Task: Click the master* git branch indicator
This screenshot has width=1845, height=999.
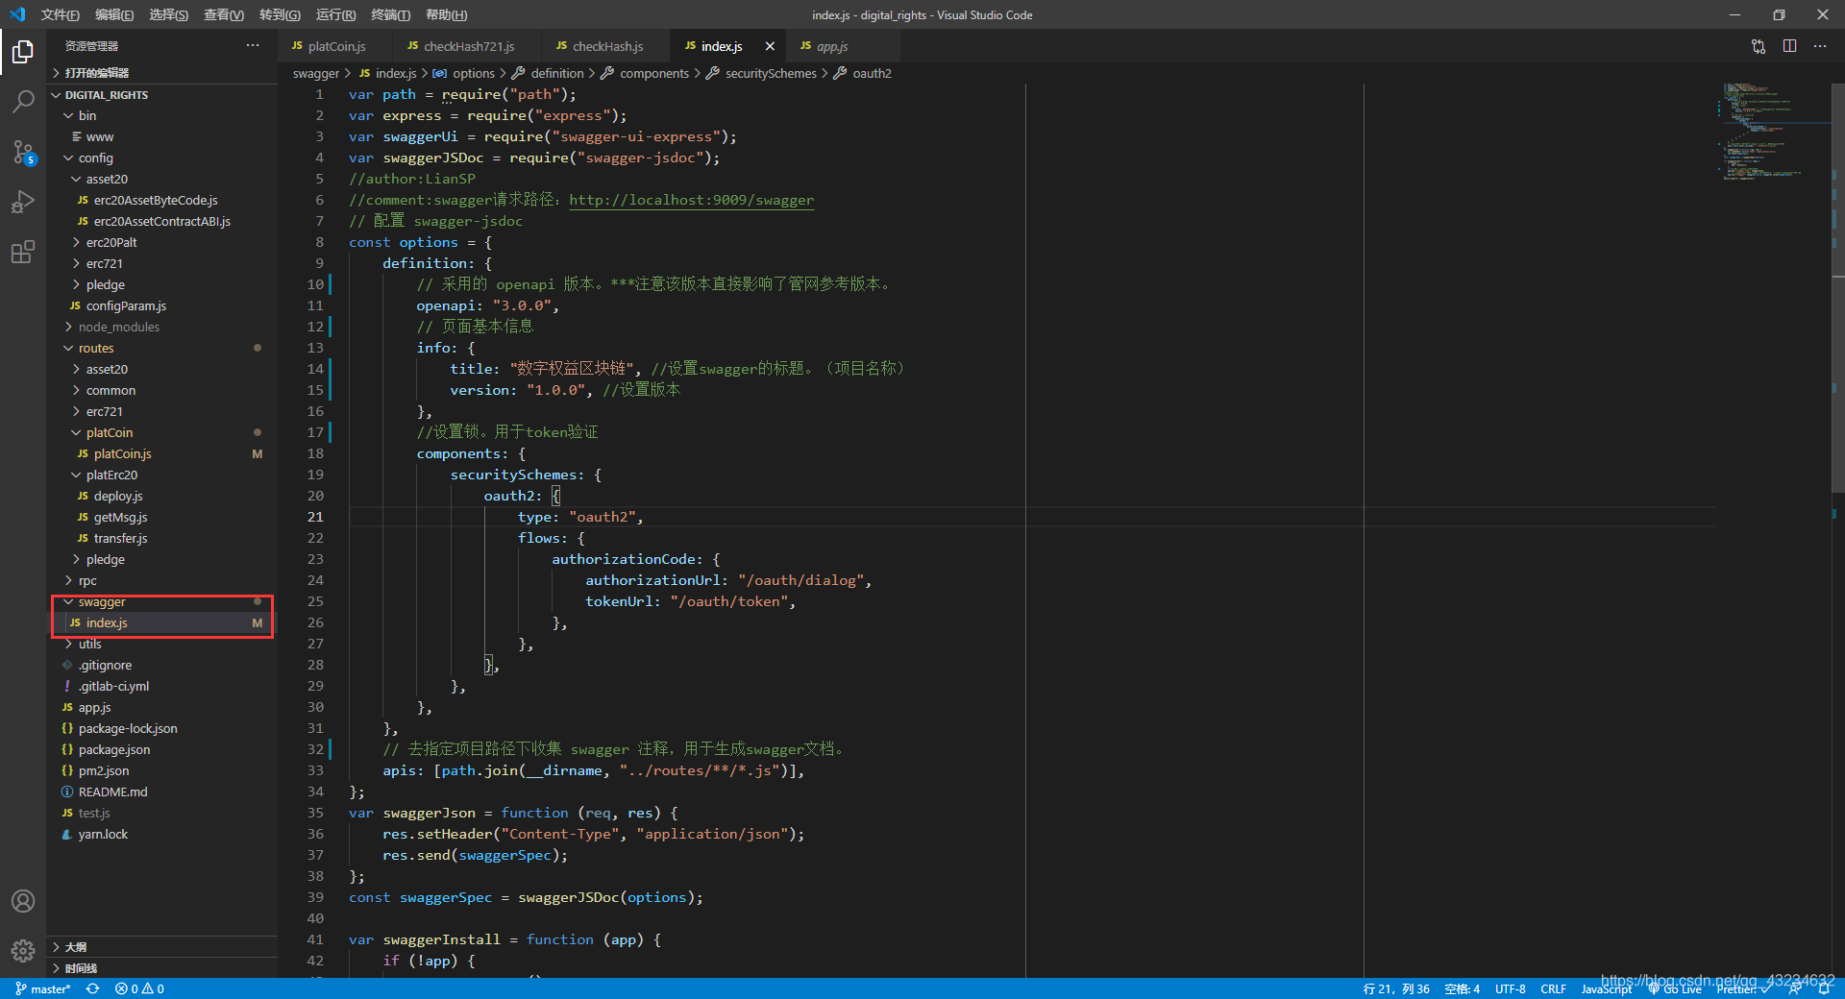Action: (x=43, y=988)
